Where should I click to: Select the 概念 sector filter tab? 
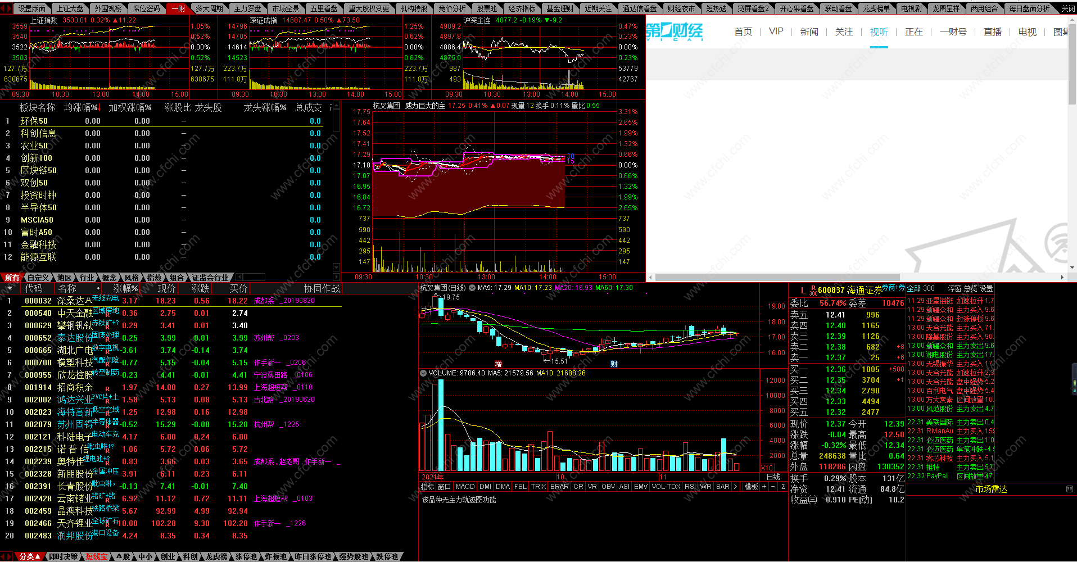coord(109,278)
